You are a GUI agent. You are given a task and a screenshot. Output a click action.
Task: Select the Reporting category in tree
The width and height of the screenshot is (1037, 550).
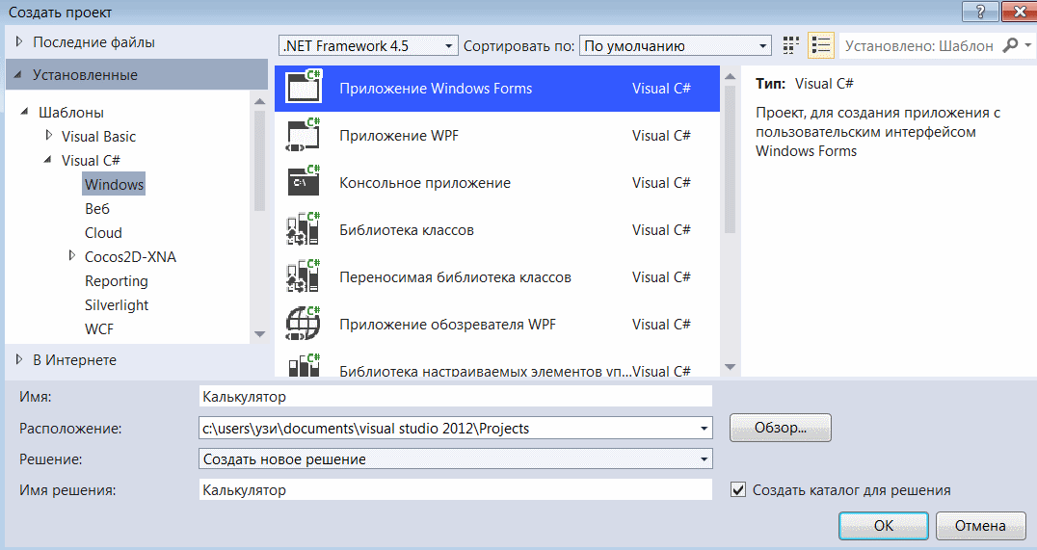pyautogui.click(x=117, y=281)
